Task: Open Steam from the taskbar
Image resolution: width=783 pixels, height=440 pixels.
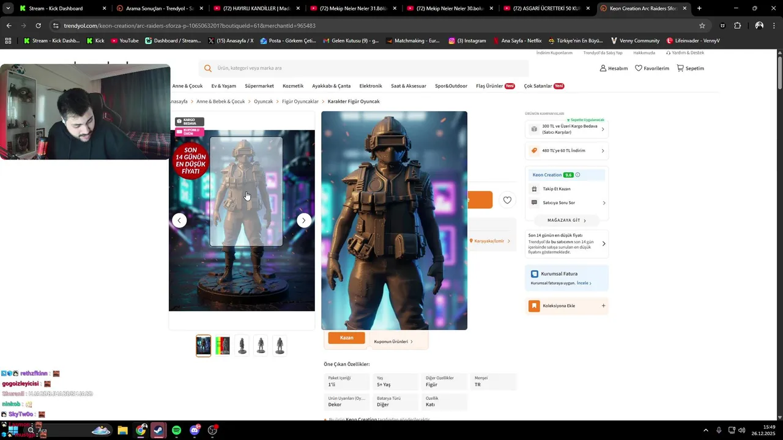Action: pyautogui.click(x=158, y=430)
